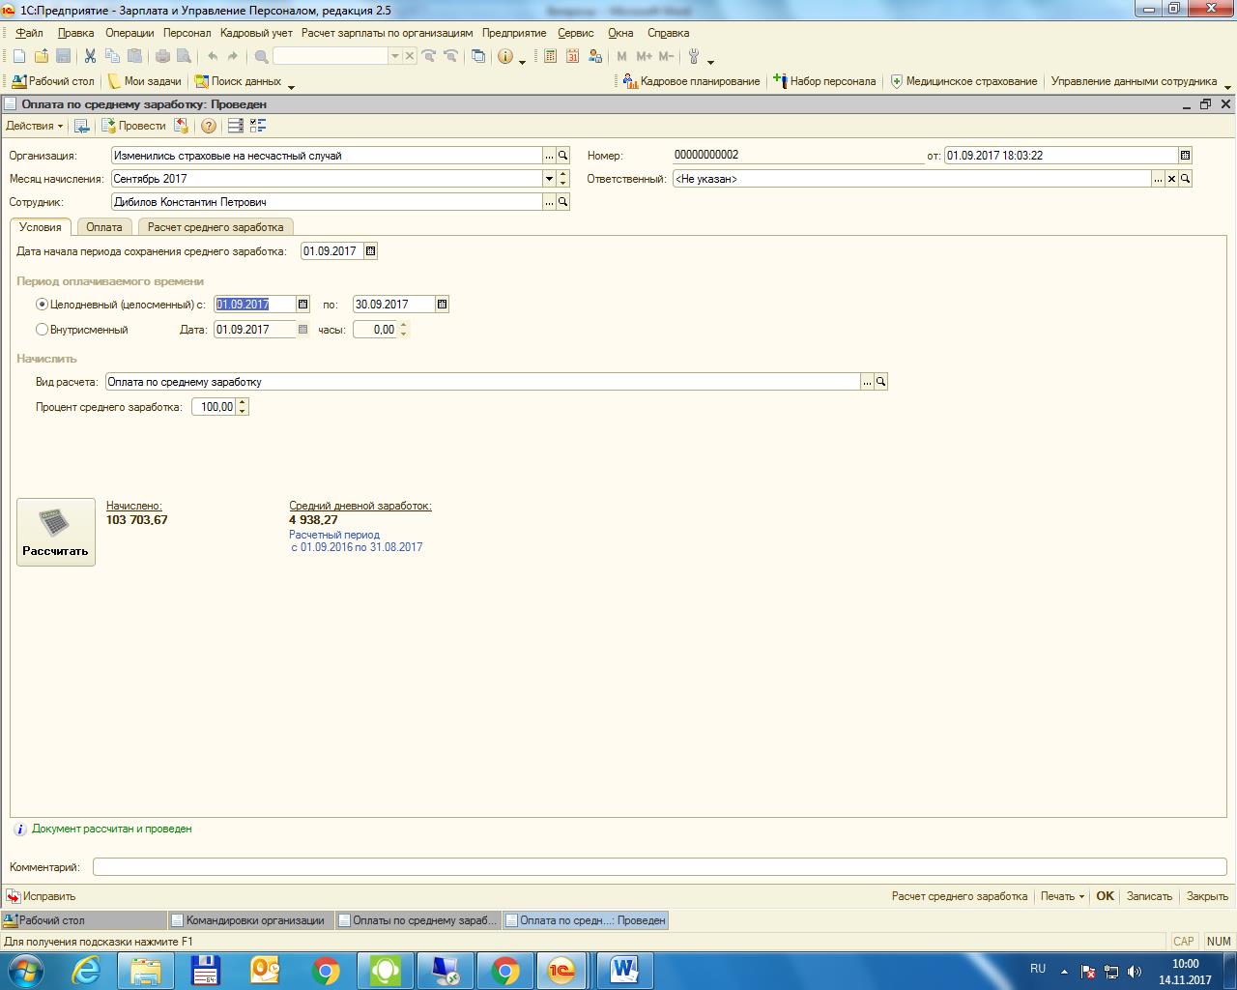Click the Провести button in the document toolbar

pyautogui.click(x=133, y=126)
